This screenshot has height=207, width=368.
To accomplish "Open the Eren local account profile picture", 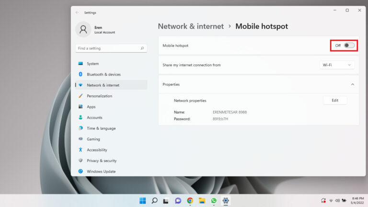I will 83,29.
